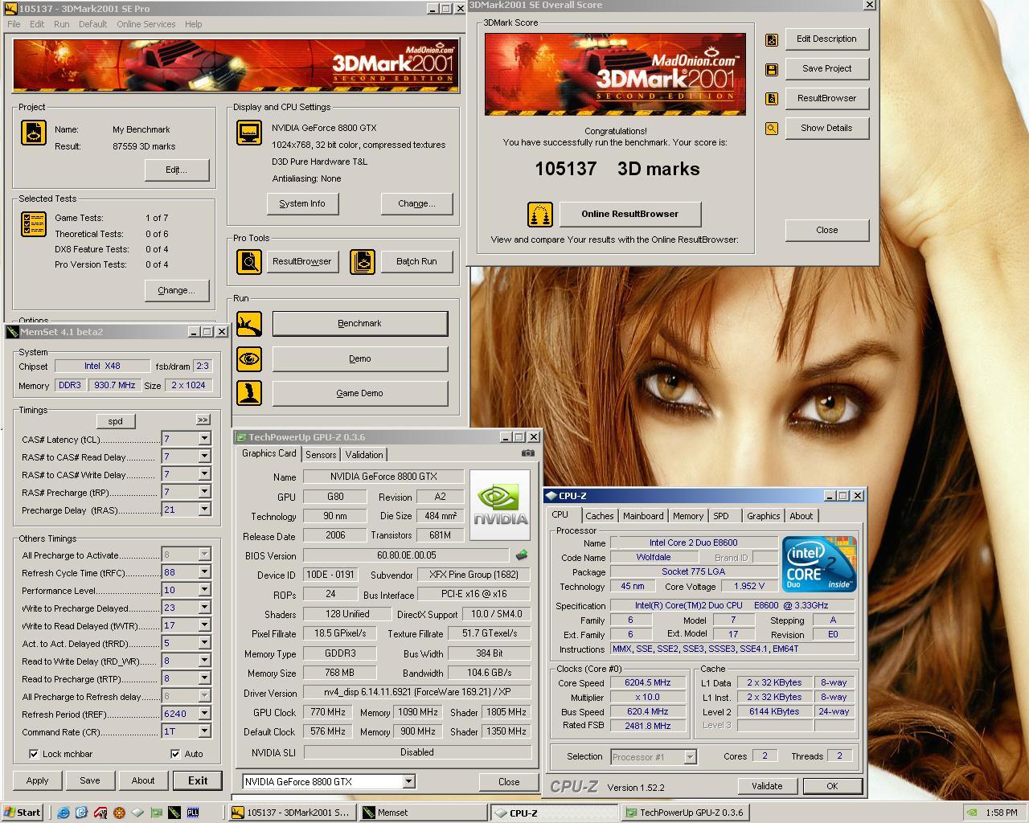Open the Online Services menu
This screenshot has height=823, width=1029.
click(146, 24)
